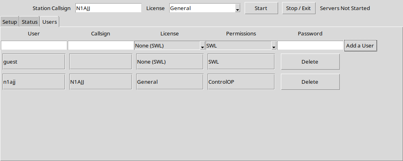Click the N1AJJ callsign cell in user list
This screenshot has height=161, width=403.
pos(101,82)
